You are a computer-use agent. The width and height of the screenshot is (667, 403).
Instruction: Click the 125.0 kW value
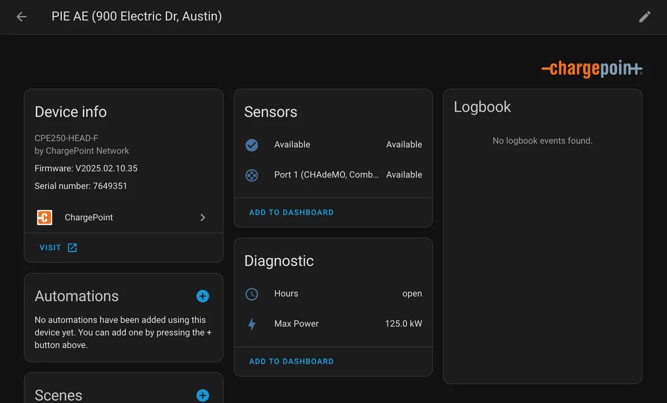404,324
